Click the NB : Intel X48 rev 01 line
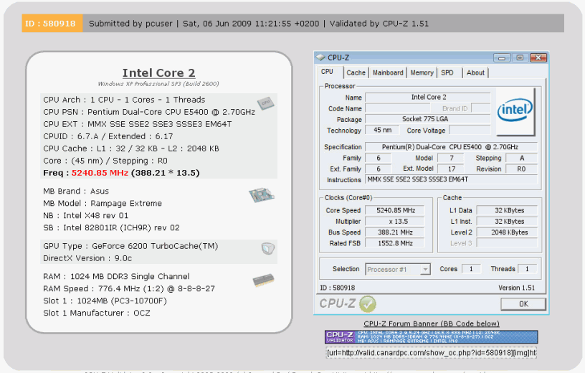This screenshot has width=585, height=373. coord(86,215)
